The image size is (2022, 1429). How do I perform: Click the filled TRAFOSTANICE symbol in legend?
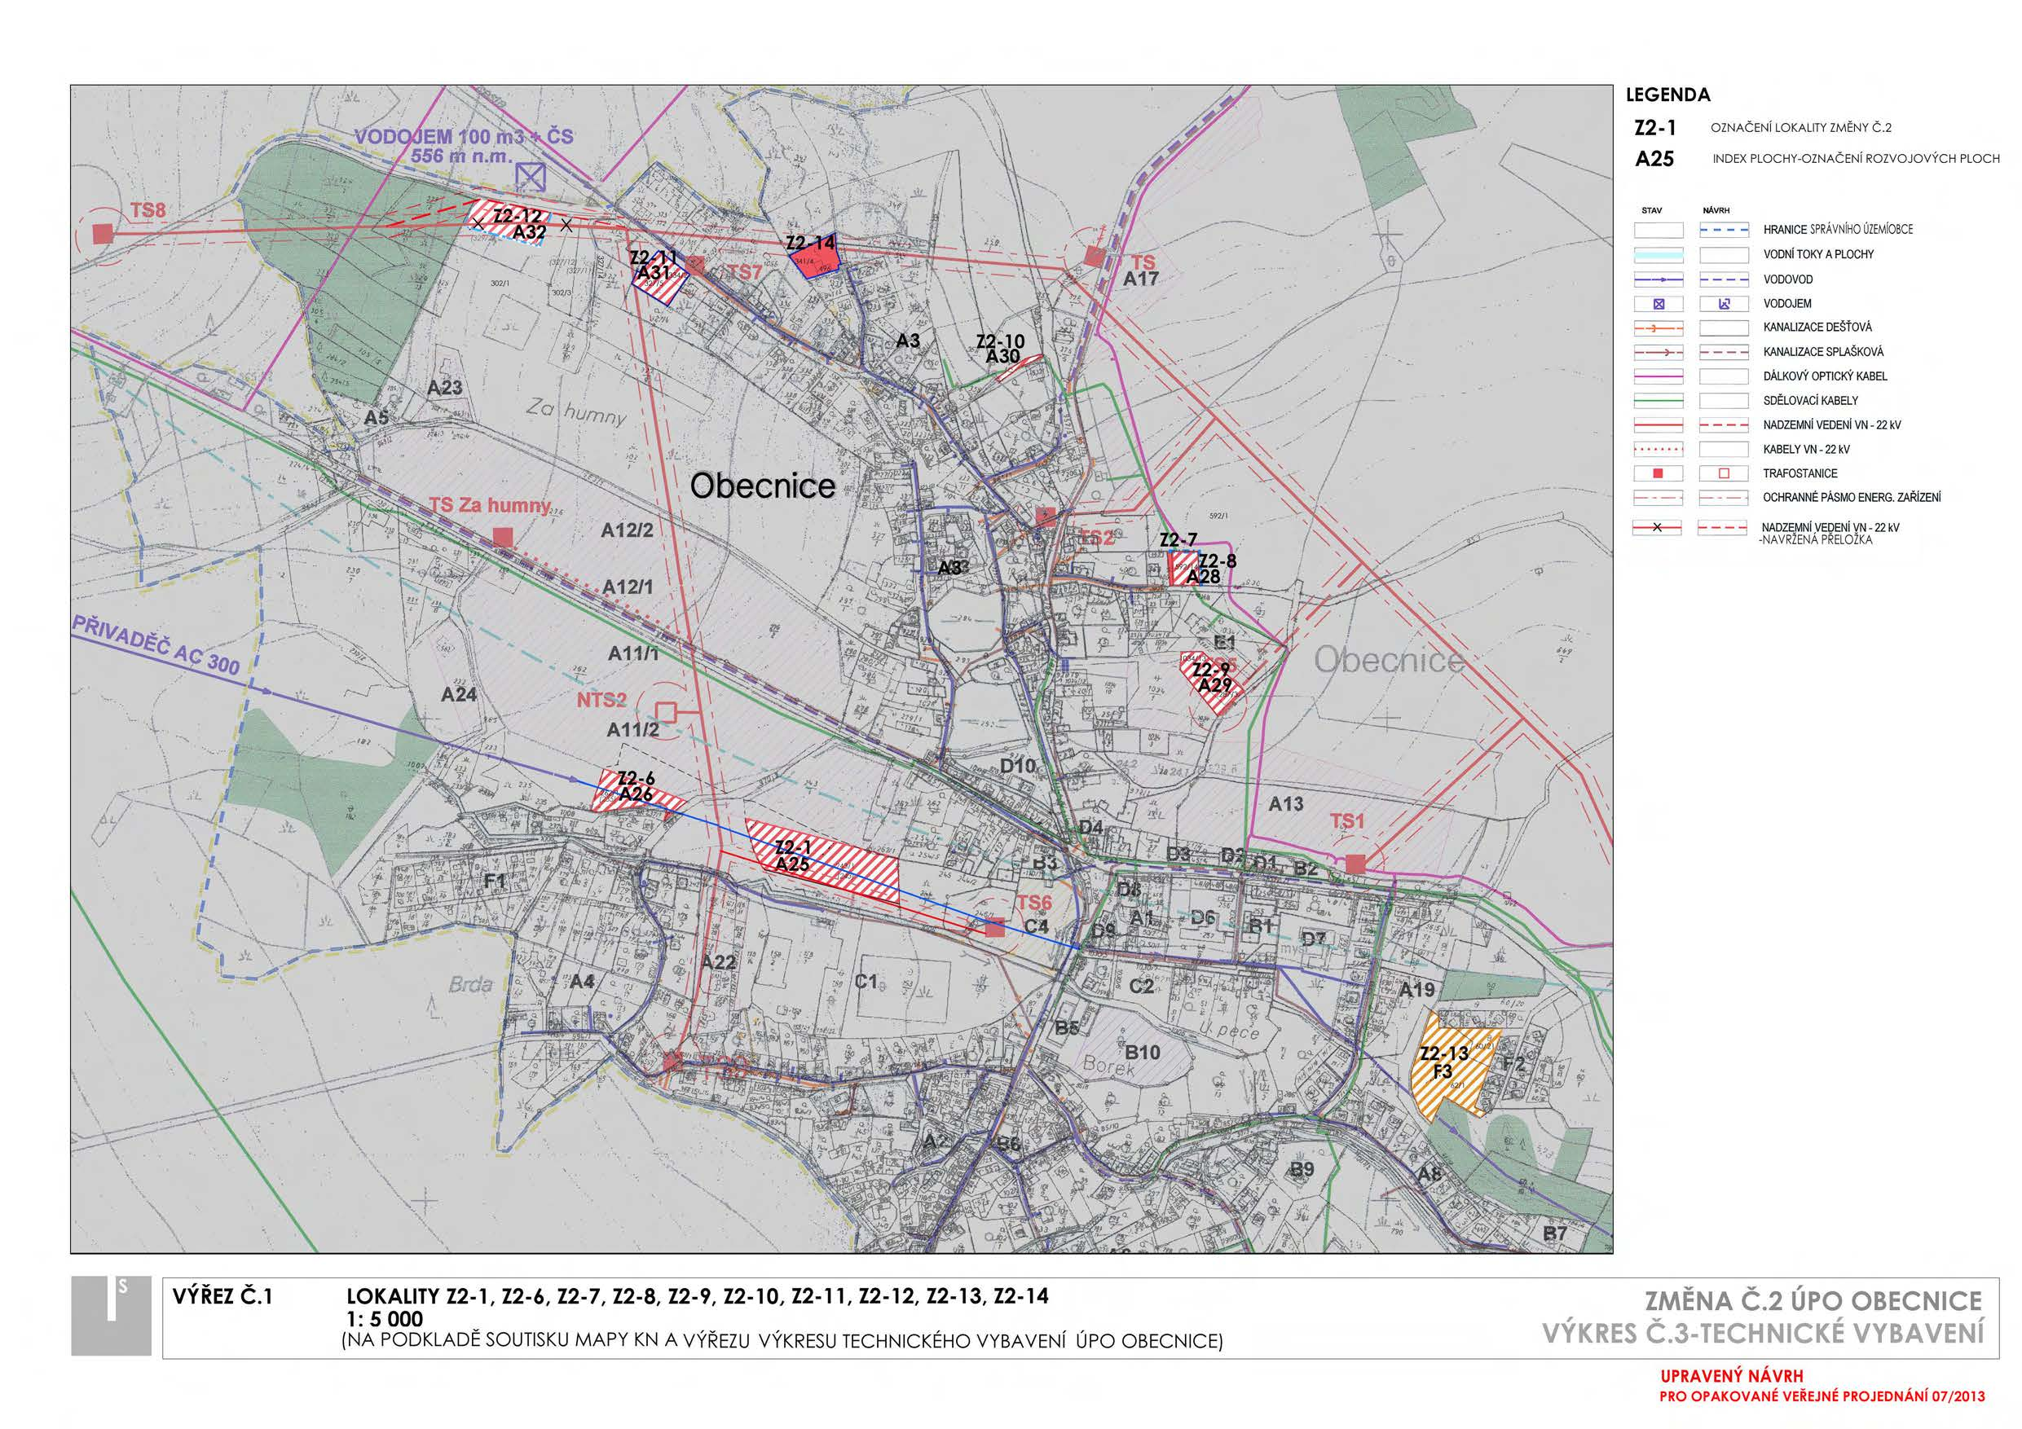[1659, 473]
